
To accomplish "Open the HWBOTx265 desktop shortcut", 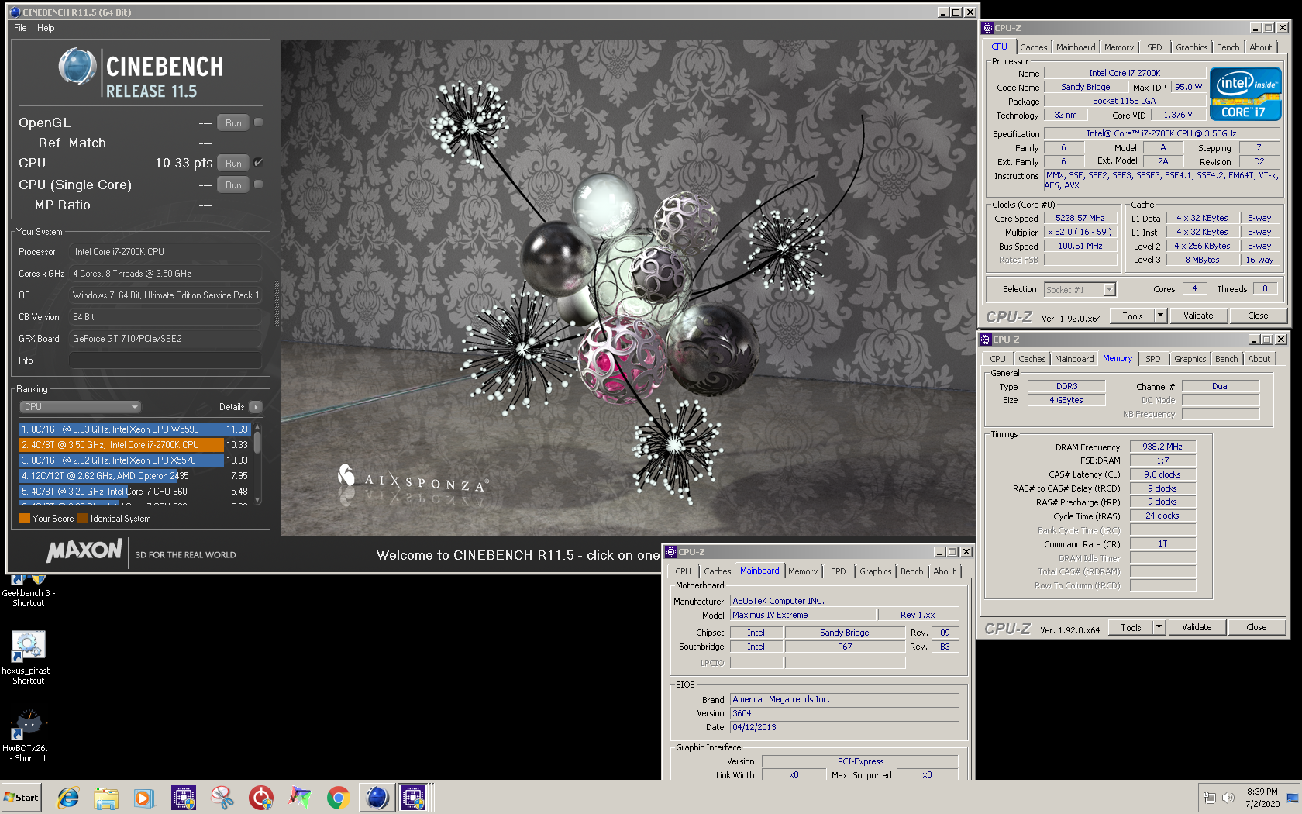I will [29, 735].
